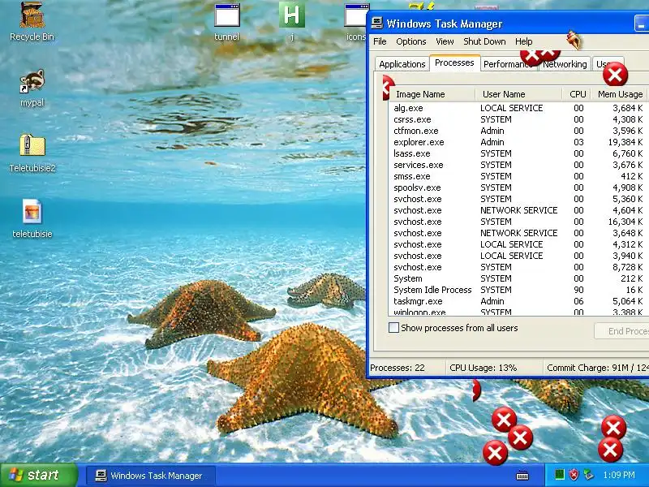Click the Windows Task Manager taskbar button
Viewport: 649px width, 487px height.
(x=151, y=476)
